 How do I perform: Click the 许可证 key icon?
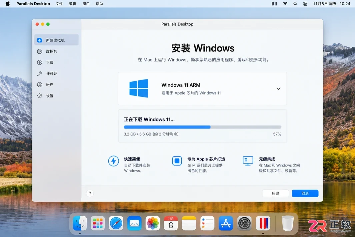tap(40, 73)
